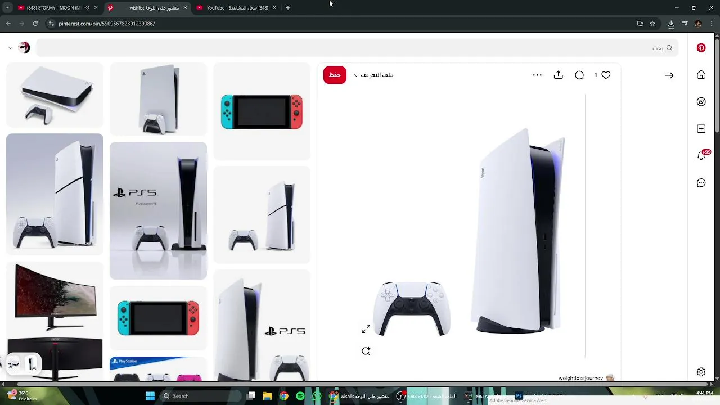Mute audio on the STORMY - MOON tab
The width and height of the screenshot is (720, 405).
87,8
